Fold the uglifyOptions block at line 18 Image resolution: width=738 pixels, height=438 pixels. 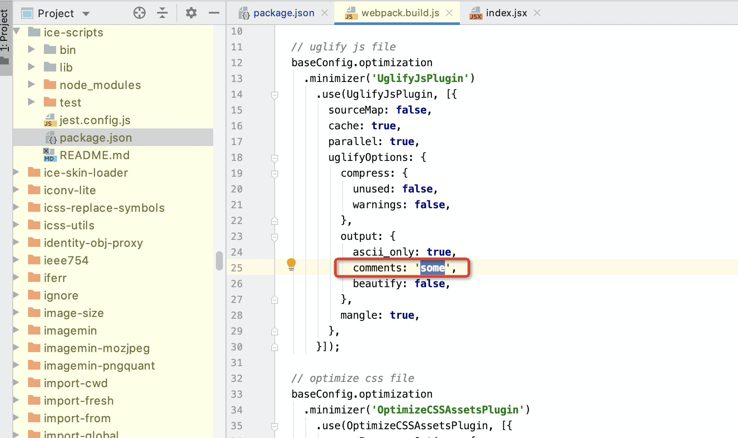(275, 158)
